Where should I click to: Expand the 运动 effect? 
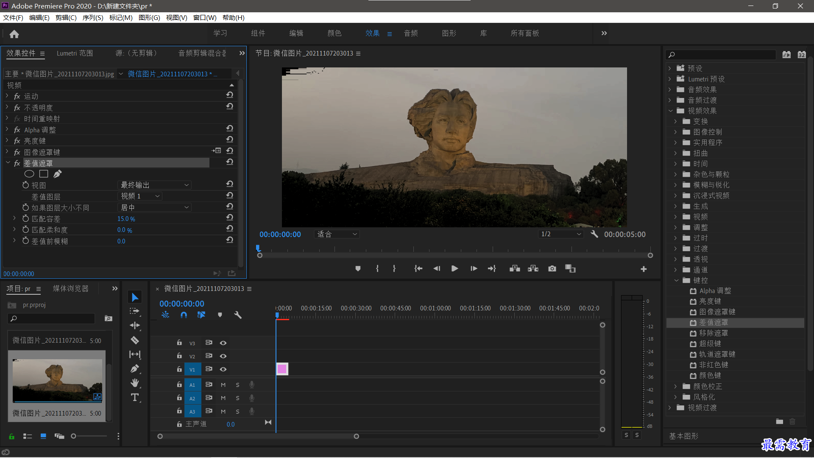pos(7,96)
